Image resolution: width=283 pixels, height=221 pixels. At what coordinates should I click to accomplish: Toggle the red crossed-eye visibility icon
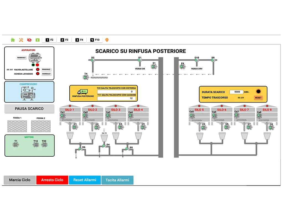tap(29, 40)
